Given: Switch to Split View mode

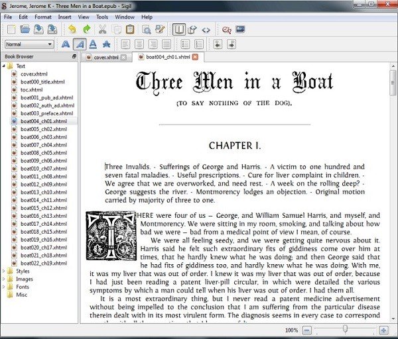Looking at the screenshot, I should (x=192, y=30).
